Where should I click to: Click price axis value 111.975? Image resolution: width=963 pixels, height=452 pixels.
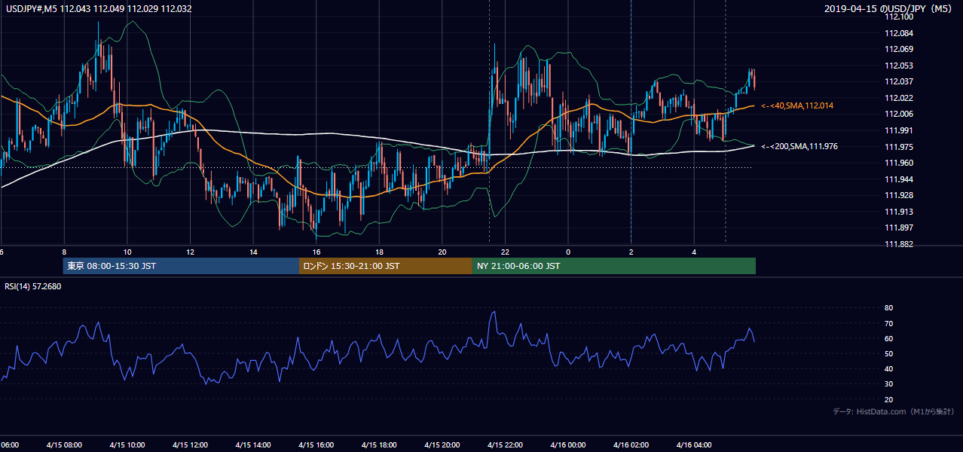(x=900, y=147)
